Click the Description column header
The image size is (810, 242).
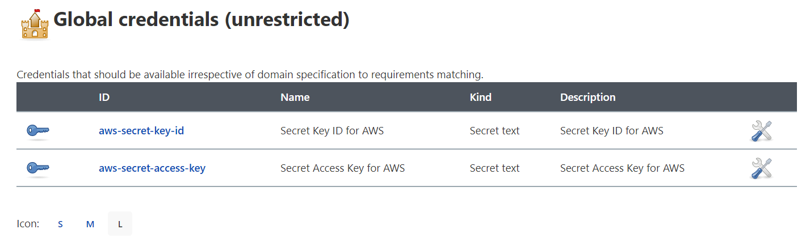[x=587, y=97]
